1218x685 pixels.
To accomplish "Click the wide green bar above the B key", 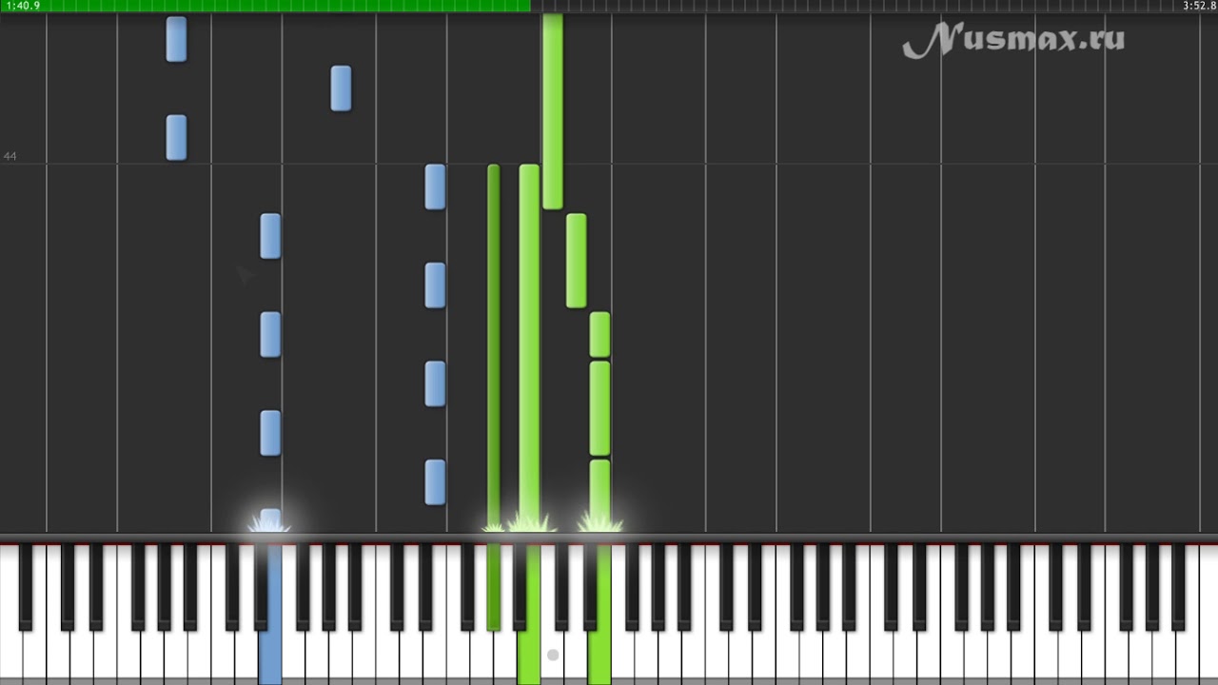I will pos(529,345).
